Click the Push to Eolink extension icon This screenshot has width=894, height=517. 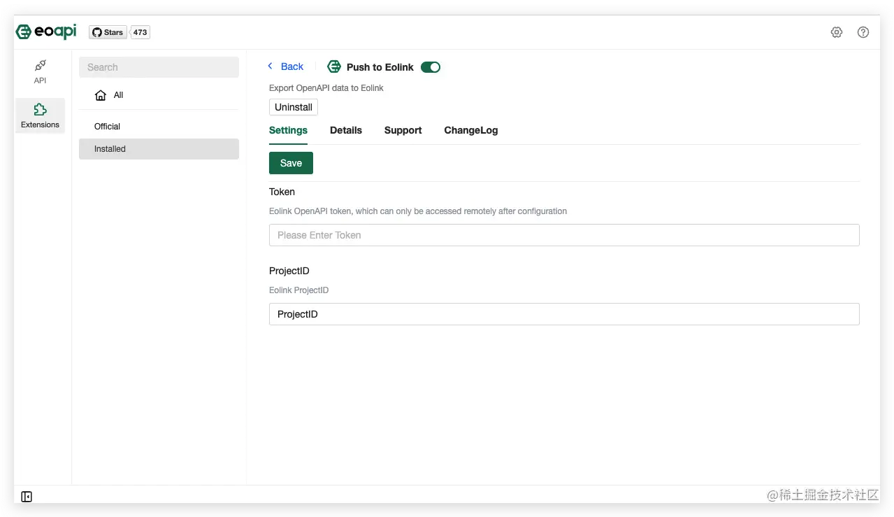click(x=334, y=67)
